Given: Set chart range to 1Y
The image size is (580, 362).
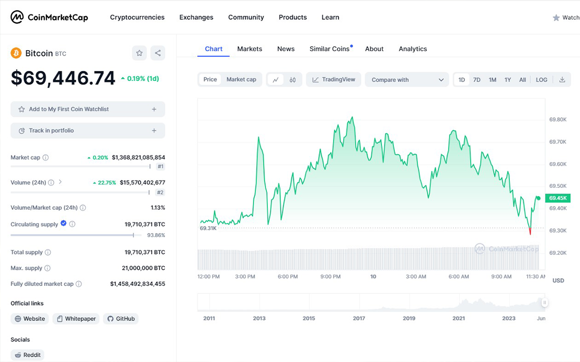Looking at the screenshot, I should pos(507,80).
